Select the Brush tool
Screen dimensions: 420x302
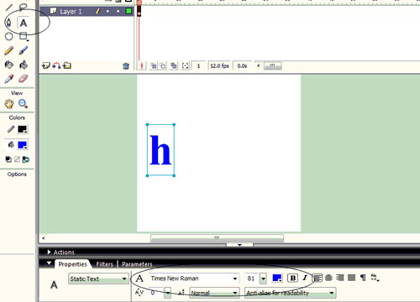(24, 50)
